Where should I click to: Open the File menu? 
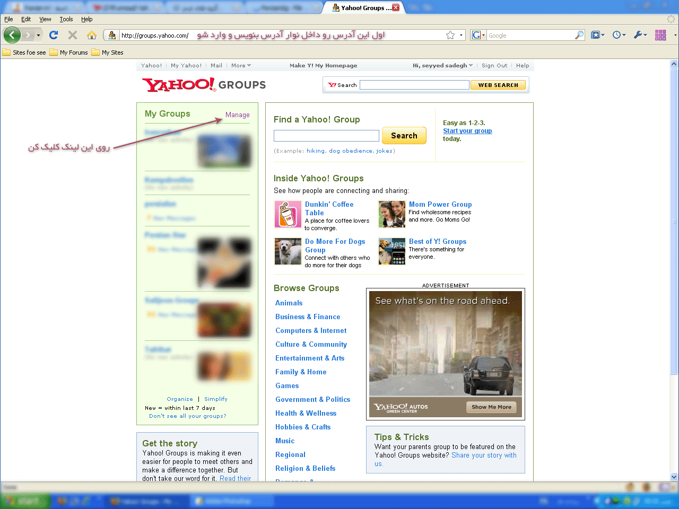(x=8, y=19)
